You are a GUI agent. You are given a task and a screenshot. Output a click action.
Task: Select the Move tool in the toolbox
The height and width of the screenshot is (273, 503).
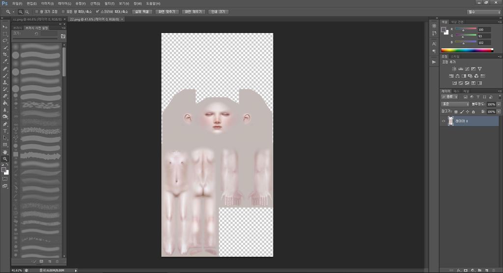(5, 27)
